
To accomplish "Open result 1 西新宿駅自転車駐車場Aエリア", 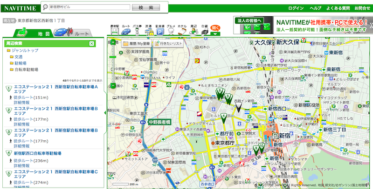I will (x=56, y=89).
